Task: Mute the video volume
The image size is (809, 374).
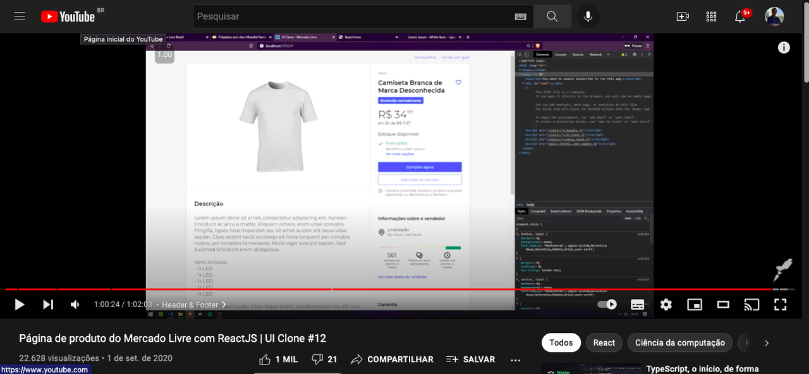Action: pos(75,305)
